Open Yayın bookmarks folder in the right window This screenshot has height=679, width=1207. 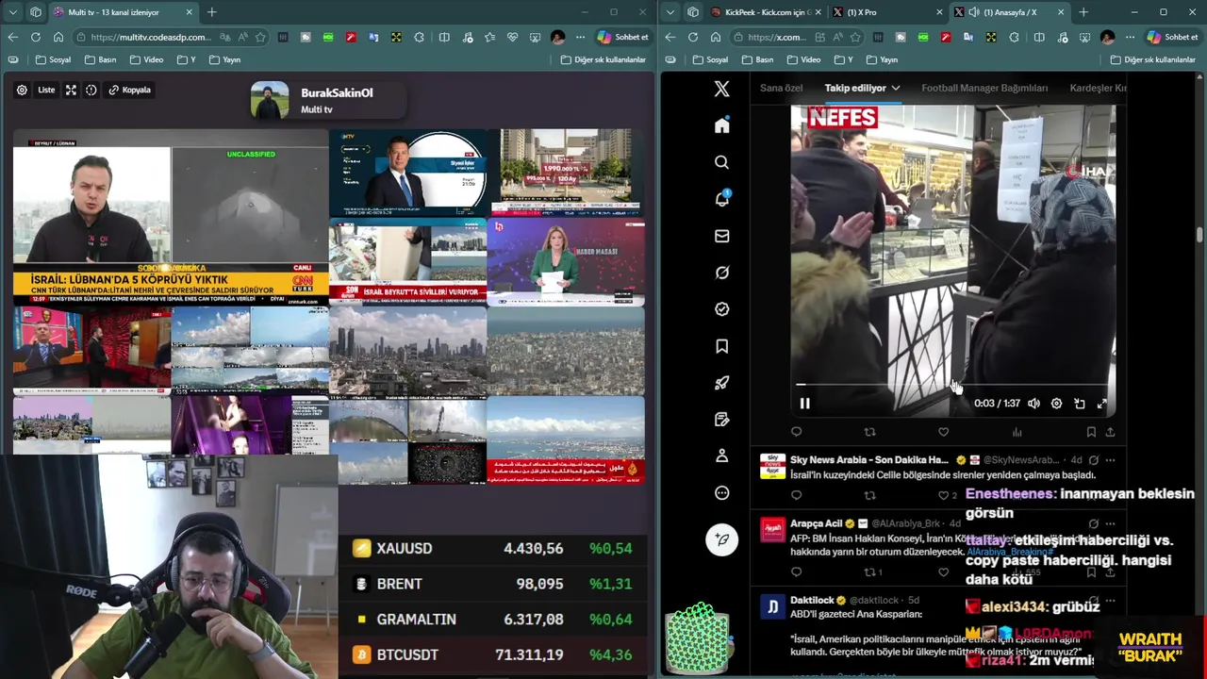(882, 59)
